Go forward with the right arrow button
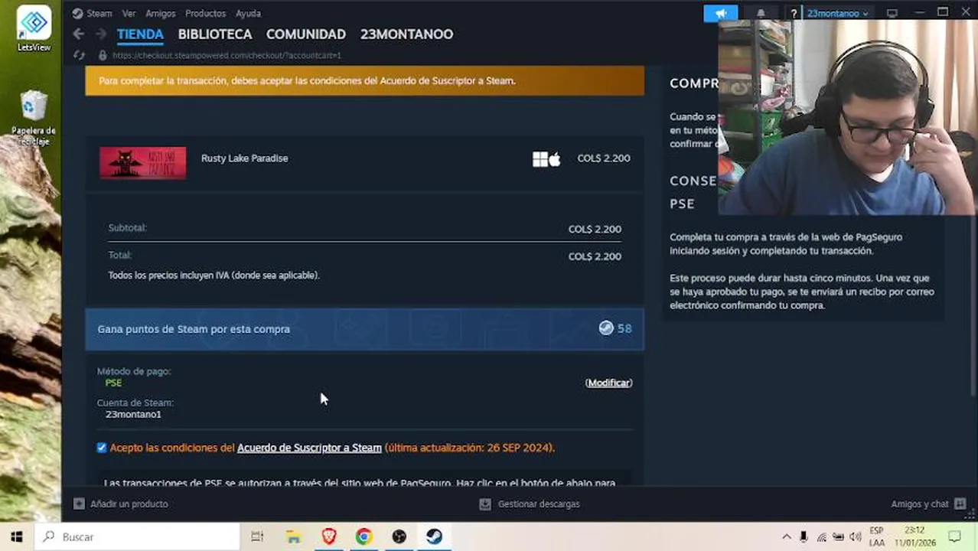 100,34
